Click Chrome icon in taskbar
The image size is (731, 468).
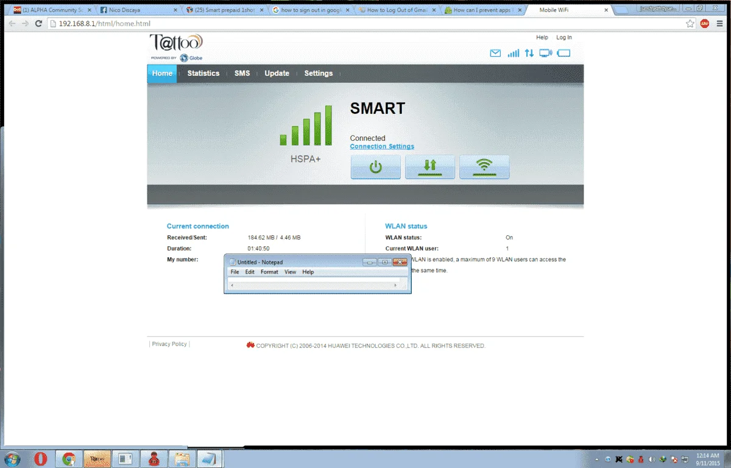(x=69, y=459)
